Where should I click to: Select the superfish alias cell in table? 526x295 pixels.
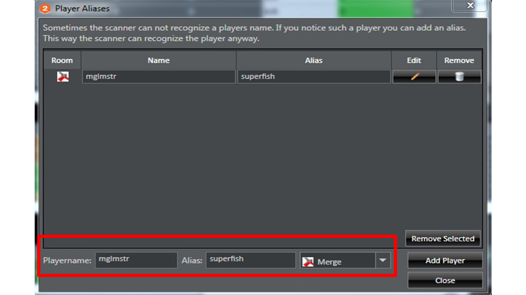314,76
